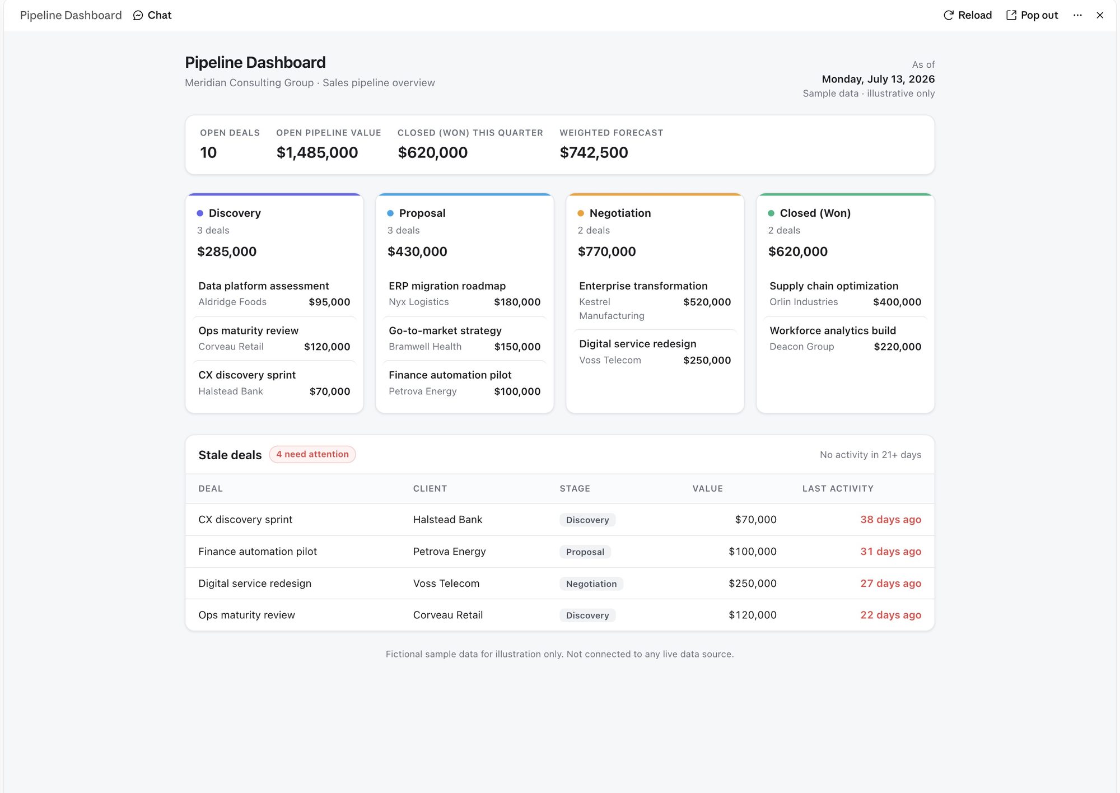Open the ERP migration roadmap deal
This screenshot has height=793, width=1120.
pos(465,293)
